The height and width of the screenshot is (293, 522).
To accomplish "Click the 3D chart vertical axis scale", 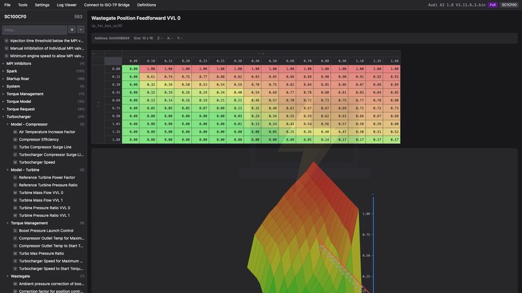I will (373, 241).
